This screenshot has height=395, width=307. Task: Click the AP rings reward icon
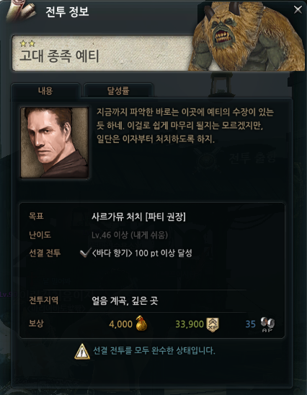tap(267, 324)
